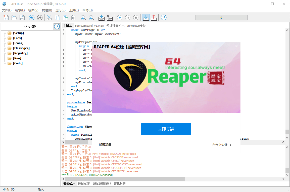Click the compile progress bar showing 9
This screenshot has width=290, height=192.
pyautogui.click(x=221, y=18)
